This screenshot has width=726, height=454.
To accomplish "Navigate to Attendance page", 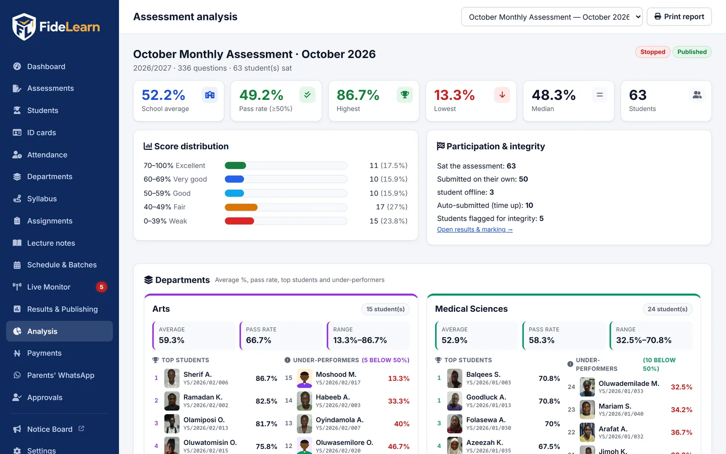I will 59,155.
